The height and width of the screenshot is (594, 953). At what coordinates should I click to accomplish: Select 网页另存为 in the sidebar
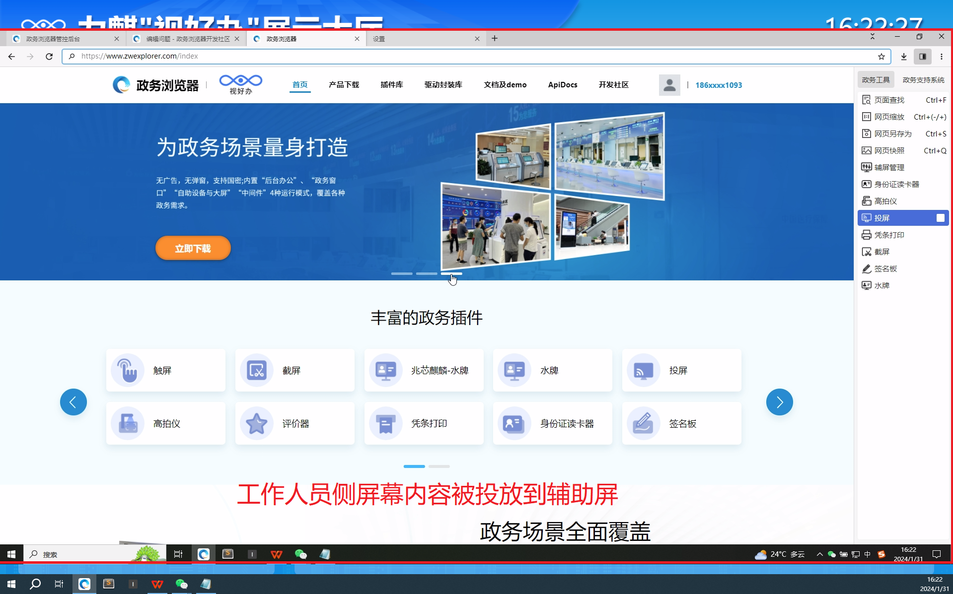click(903, 134)
